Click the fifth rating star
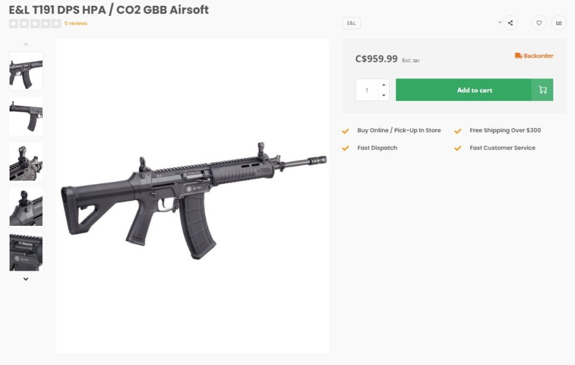Image resolution: width=575 pixels, height=365 pixels. pyautogui.click(x=56, y=24)
